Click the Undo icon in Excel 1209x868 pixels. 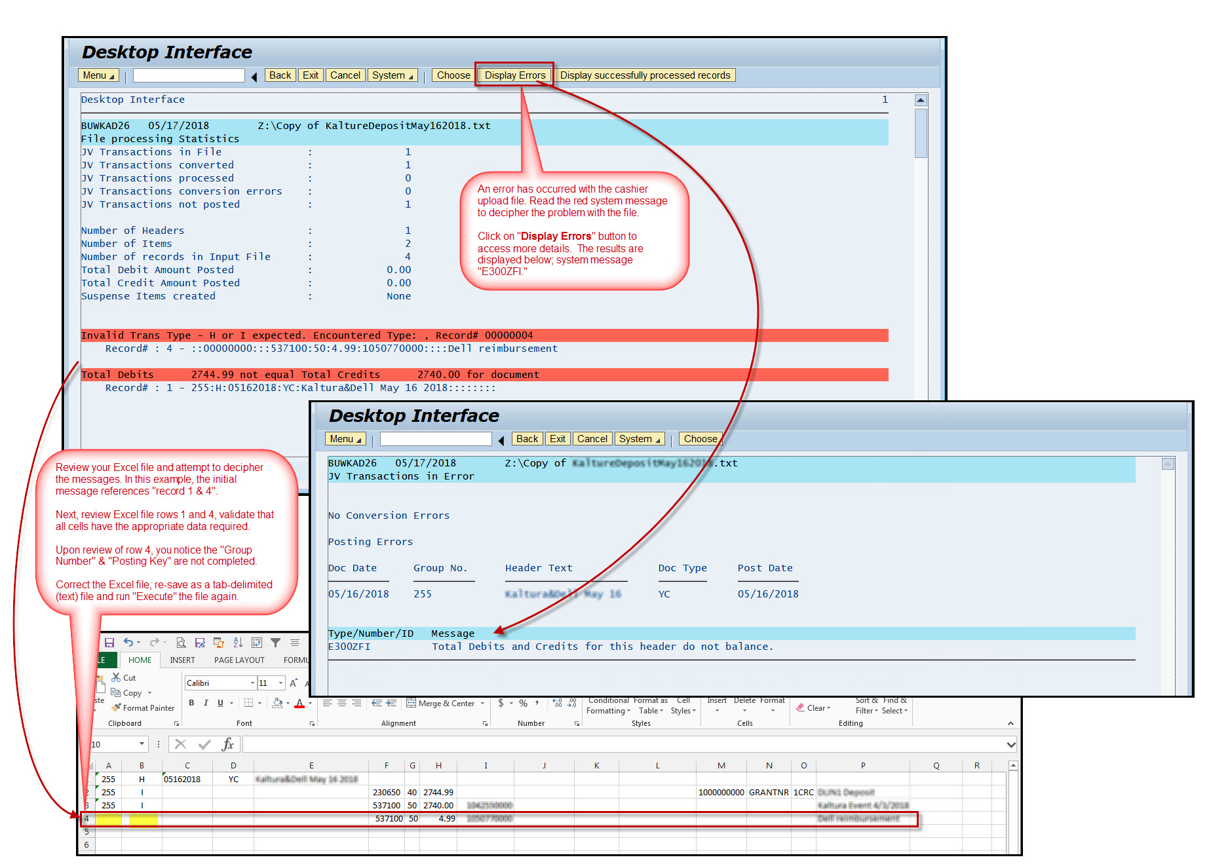pos(129,642)
